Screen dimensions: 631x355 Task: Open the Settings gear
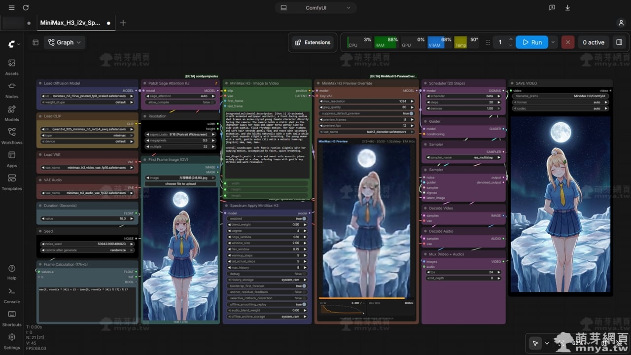point(12,341)
